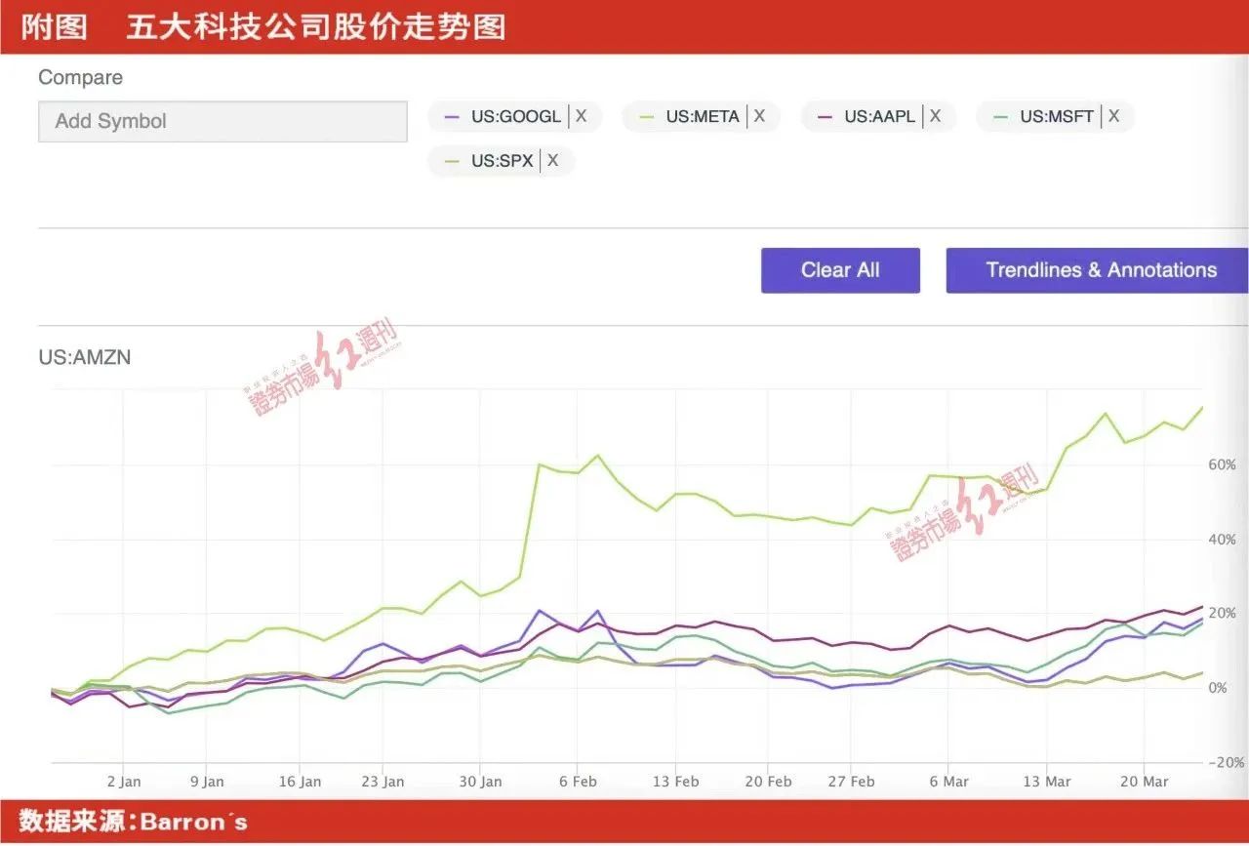Click the 20% axis label
The image size is (1249, 846).
click(x=1223, y=613)
